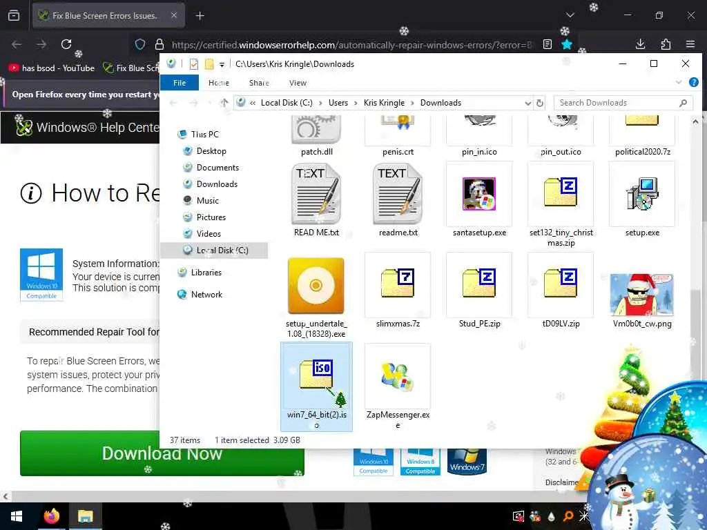Click Kris Kringle breadcrumb segment
This screenshot has width=707, height=530.
384,103
